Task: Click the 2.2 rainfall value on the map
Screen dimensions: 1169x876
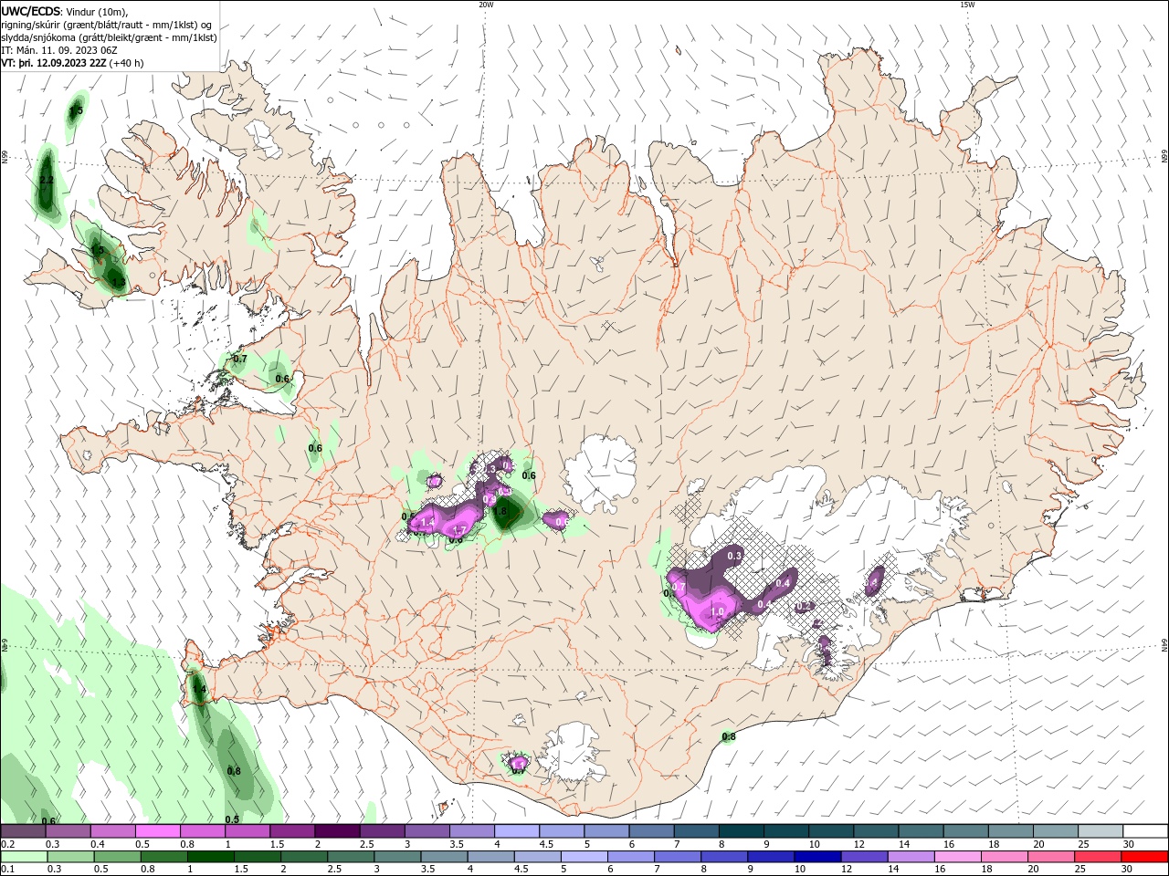Action: pos(47,181)
